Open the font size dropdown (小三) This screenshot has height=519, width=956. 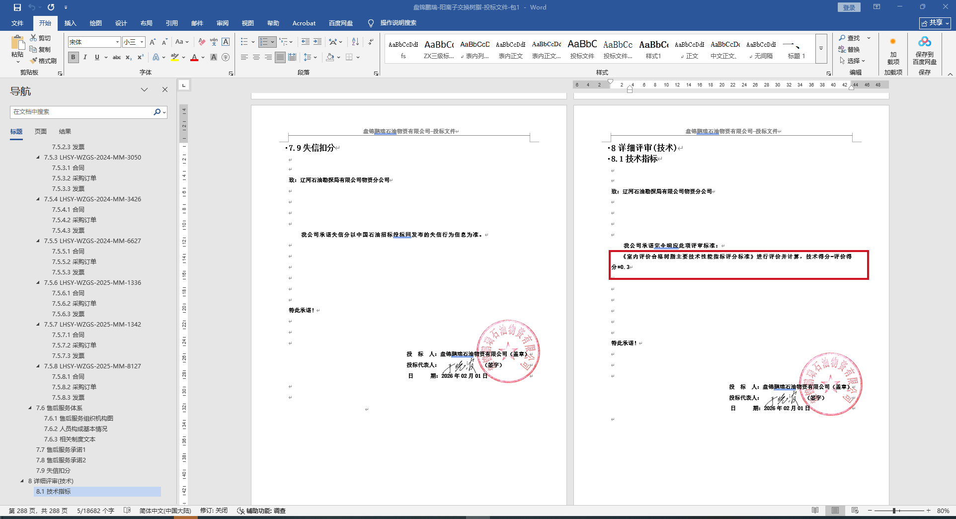point(142,42)
